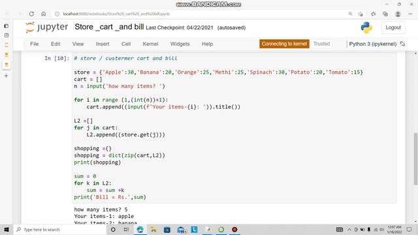The height and width of the screenshot is (235, 418).
Task: Open the Windows Start menu
Action: pos(7,229)
